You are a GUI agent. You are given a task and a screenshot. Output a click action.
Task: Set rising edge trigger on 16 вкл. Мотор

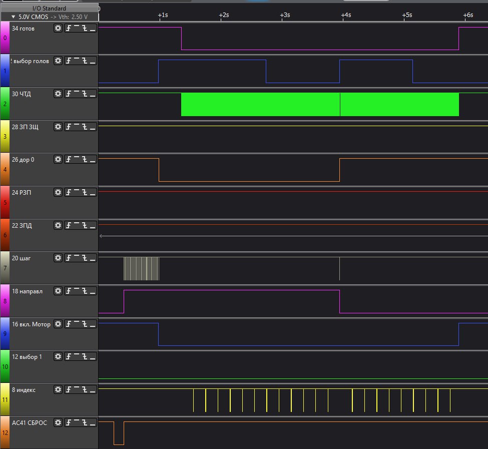69,324
